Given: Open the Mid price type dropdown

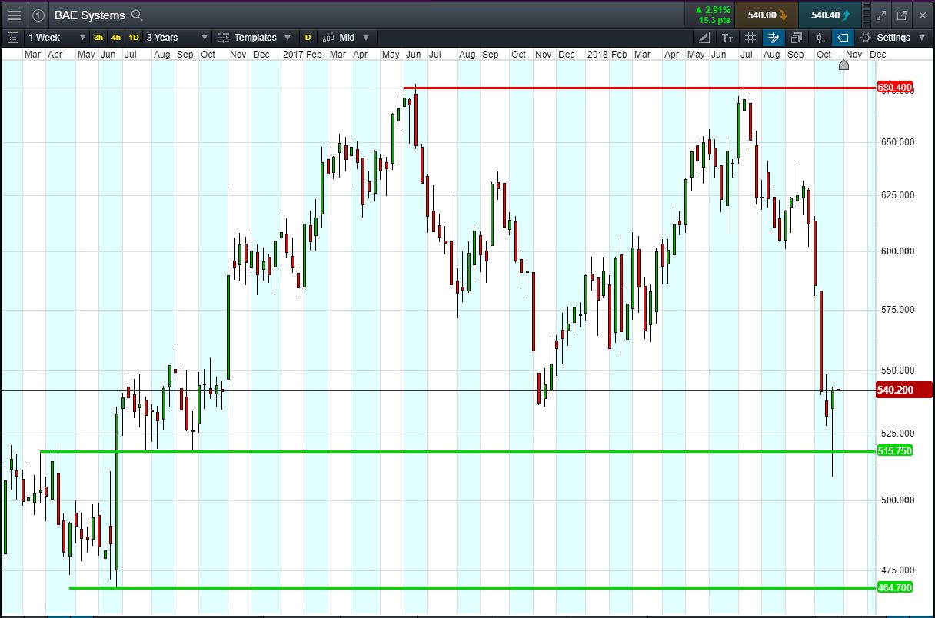Looking at the screenshot, I should 346,37.
